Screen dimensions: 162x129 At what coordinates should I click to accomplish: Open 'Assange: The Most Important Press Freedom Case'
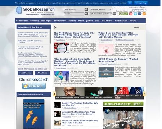pyautogui.click(x=78, y=113)
